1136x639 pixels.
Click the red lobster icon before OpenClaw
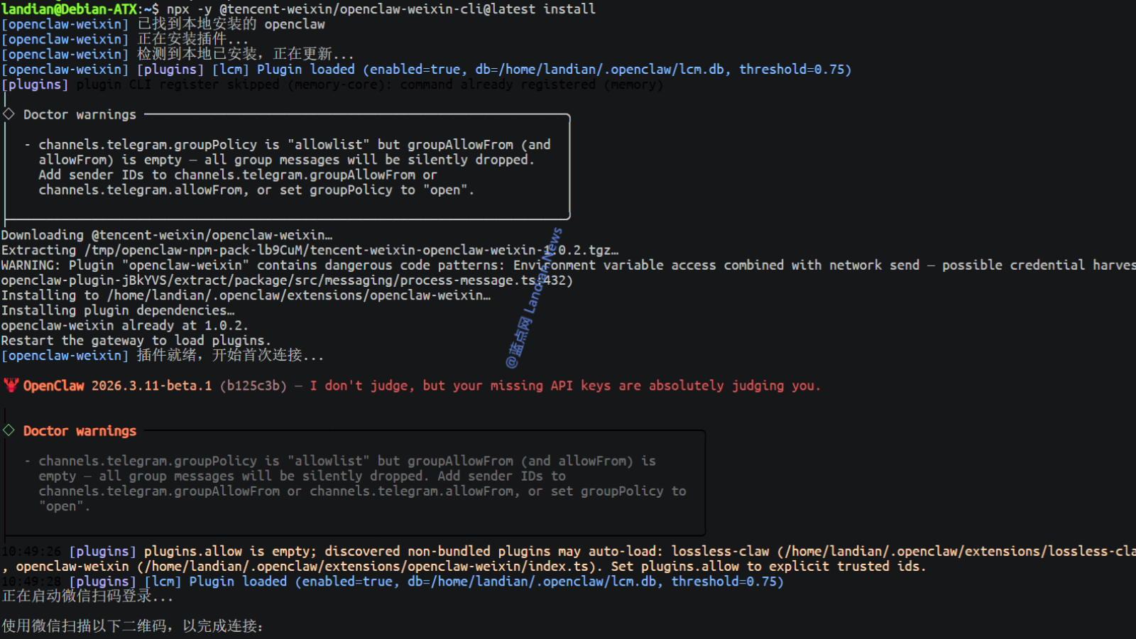[11, 386]
